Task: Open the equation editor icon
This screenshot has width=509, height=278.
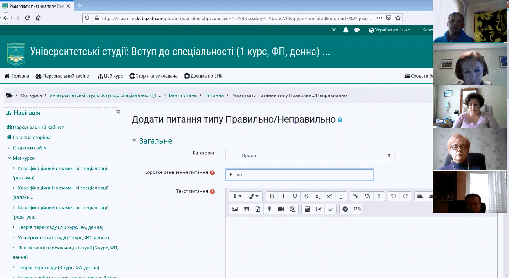Action: tap(307, 209)
